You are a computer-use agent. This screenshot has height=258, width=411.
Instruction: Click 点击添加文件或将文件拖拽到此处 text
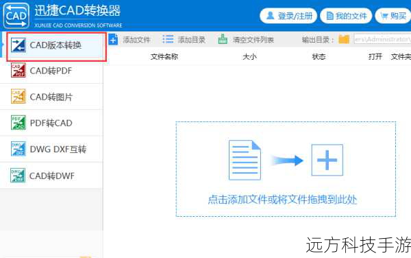pos(282,200)
